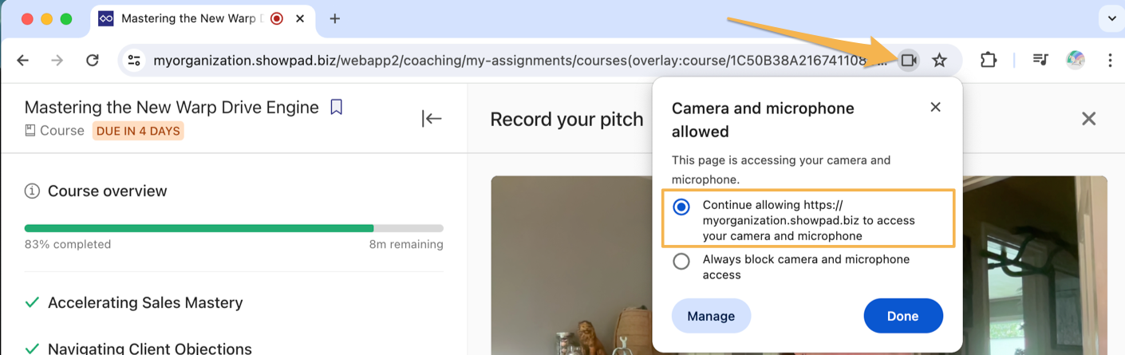The height and width of the screenshot is (355, 1125).
Task: Click the recording indicator on the tab
Action: (277, 18)
